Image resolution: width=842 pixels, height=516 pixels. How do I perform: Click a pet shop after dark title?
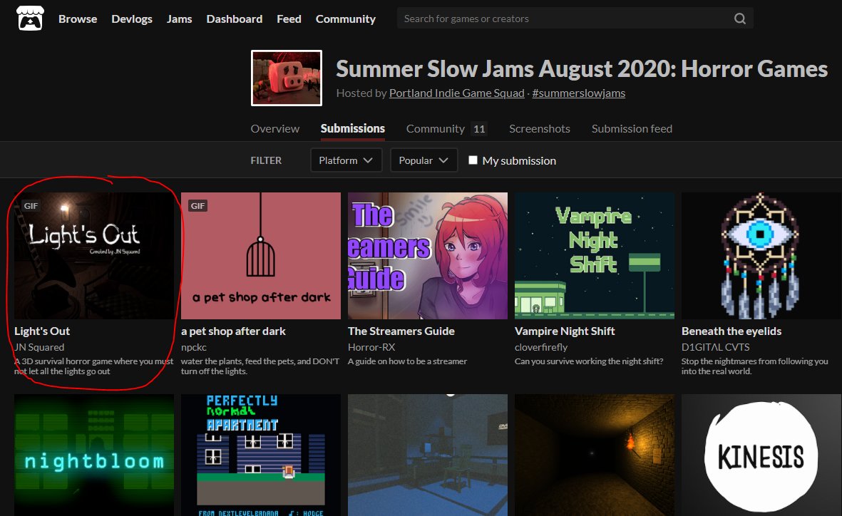pos(233,331)
